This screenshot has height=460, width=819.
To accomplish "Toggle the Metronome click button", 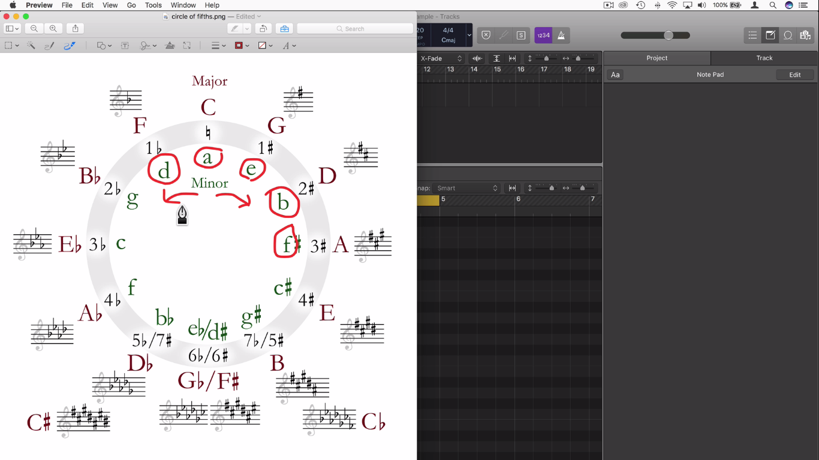I will [561, 35].
